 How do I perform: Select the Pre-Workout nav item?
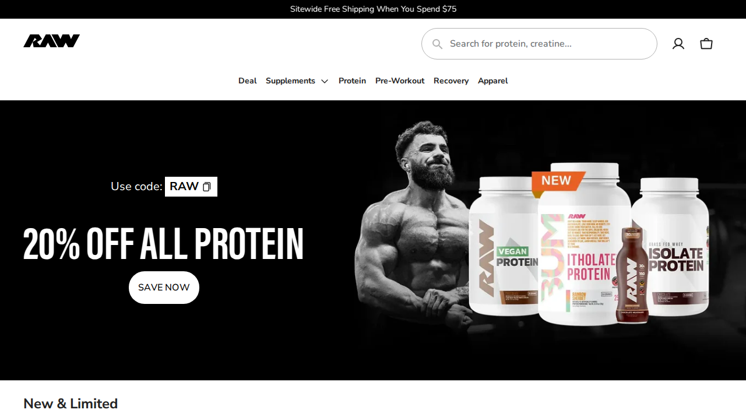point(400,81)
